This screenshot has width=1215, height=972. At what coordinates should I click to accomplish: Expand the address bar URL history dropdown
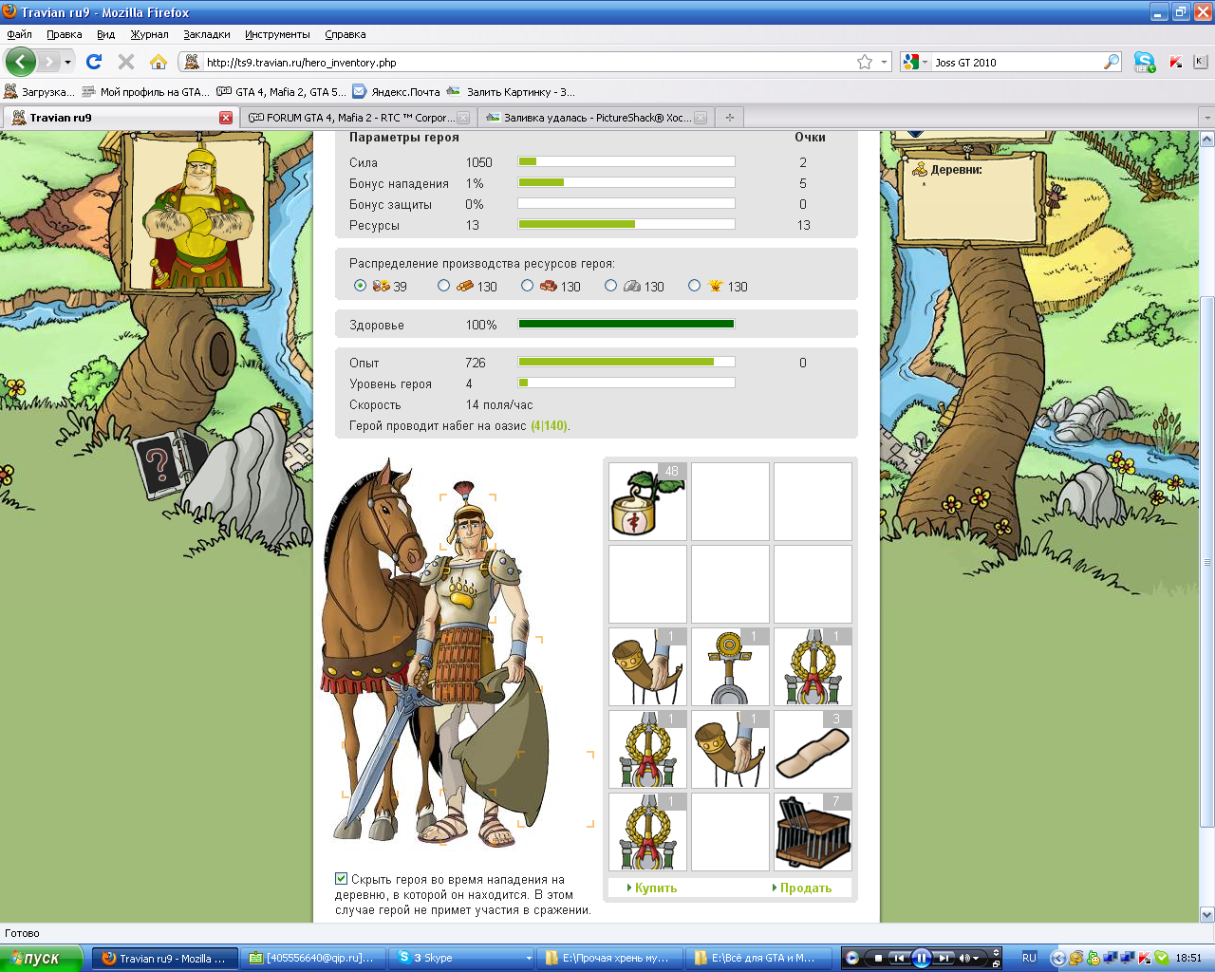pos(885,62)
